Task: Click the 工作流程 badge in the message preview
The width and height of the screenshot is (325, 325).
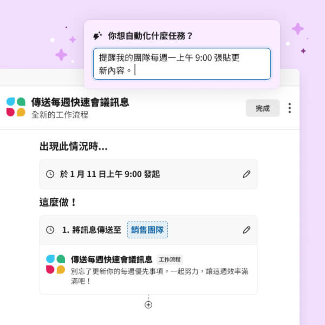Action: [x=170, y=259]
